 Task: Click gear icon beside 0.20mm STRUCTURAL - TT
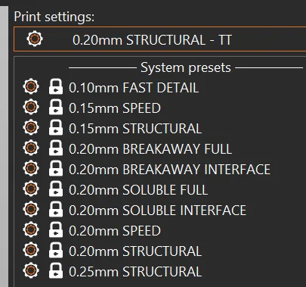tap(35, 39)
